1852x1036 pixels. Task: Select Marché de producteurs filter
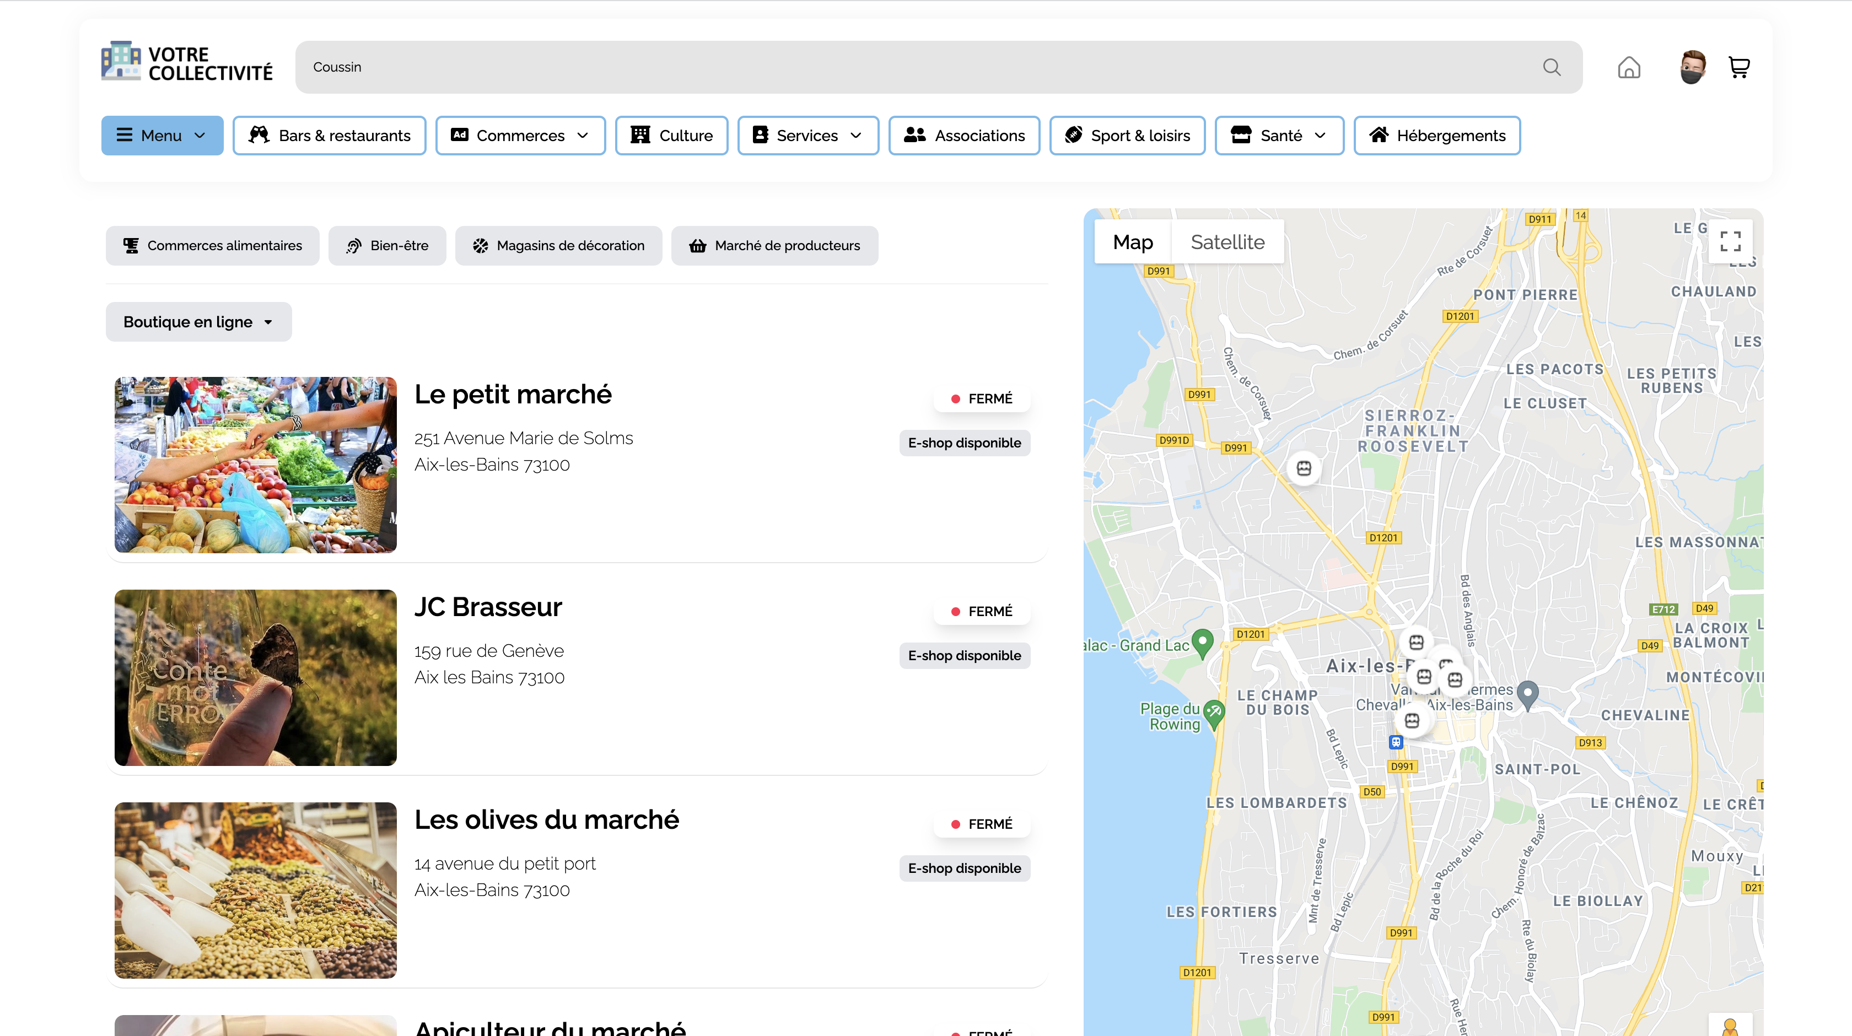[x=774, y=245]
